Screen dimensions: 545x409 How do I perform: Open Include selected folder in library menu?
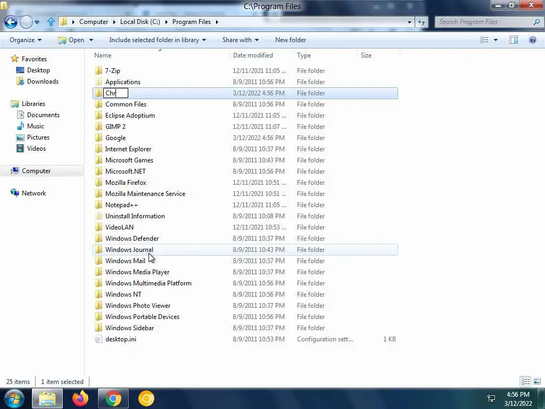point(158,40)
